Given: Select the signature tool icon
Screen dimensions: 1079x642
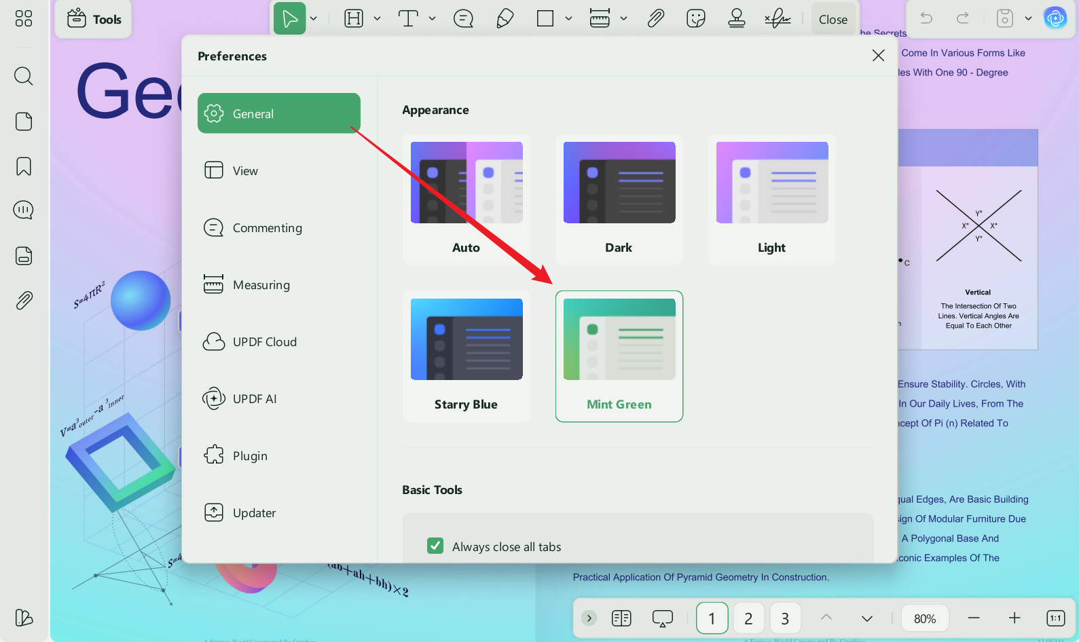Looking at the screenshot, I should [x=778, y=18].
